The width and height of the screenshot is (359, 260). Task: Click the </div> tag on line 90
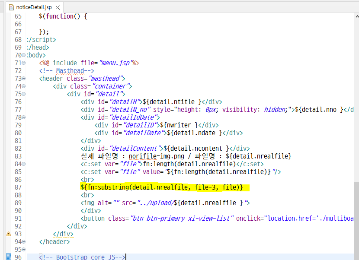[91, 211]
